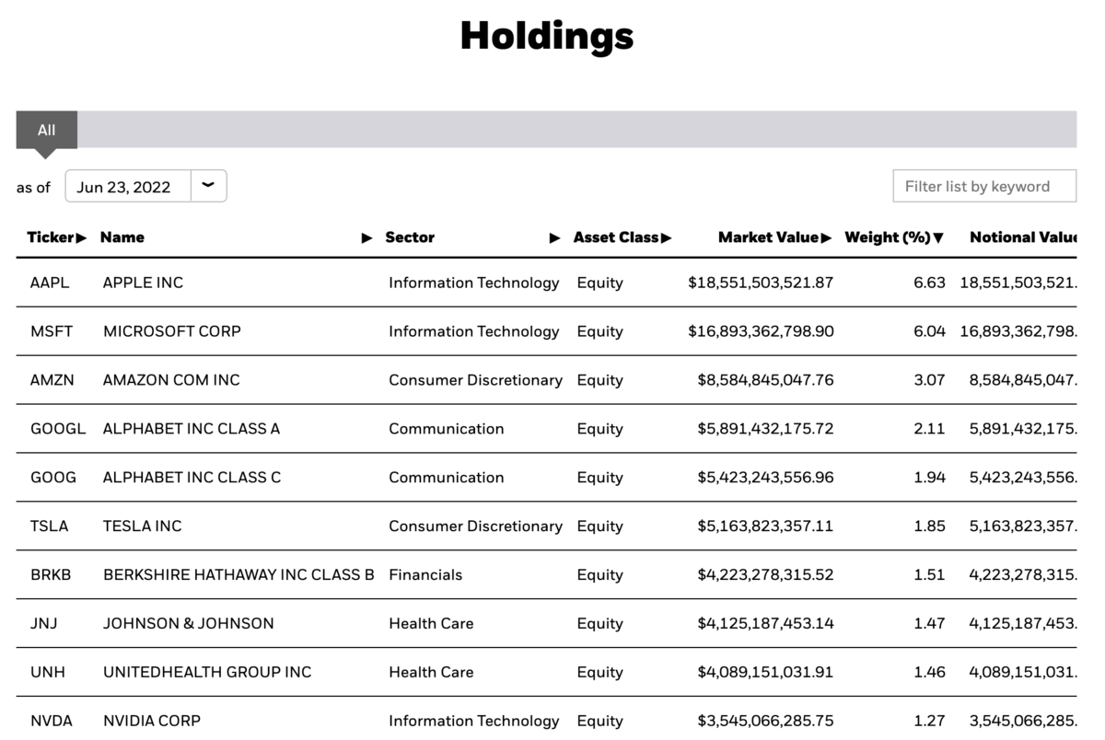Click GOOG ticker cell
The width and height of the screenshot is (1105, 740).
pos(53,478)
